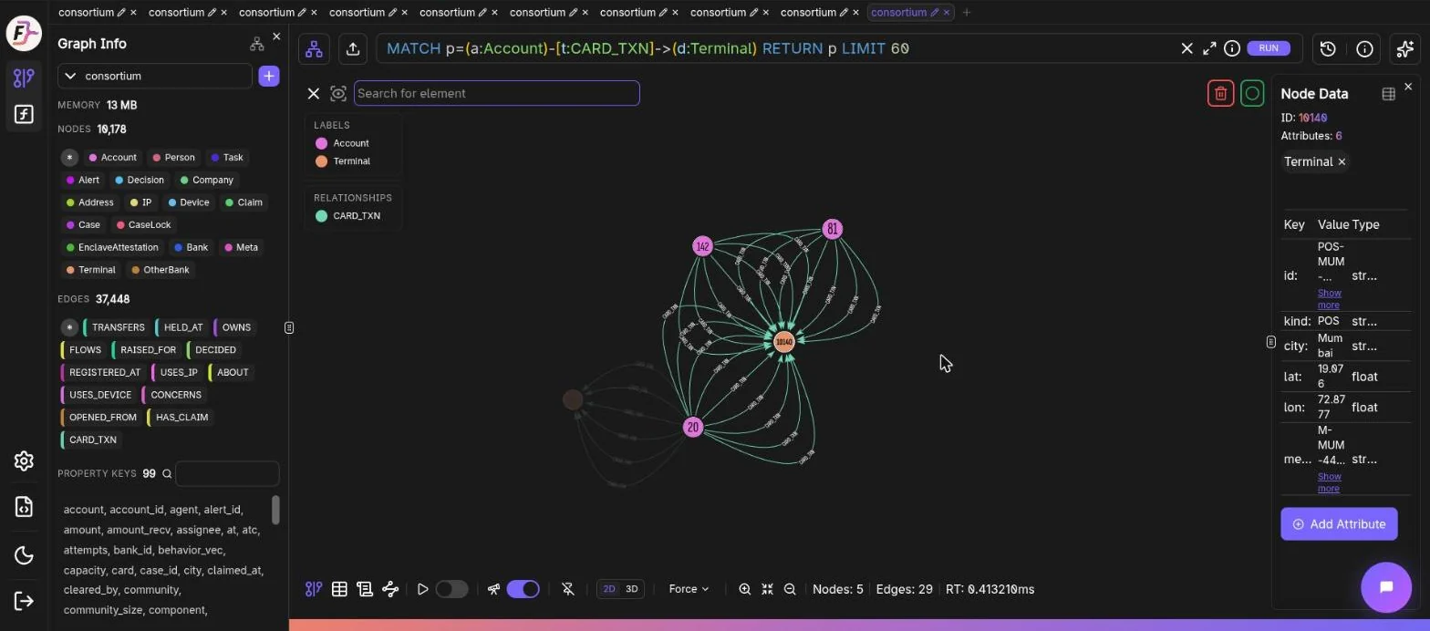1430x631 pixels.
Task: Open the graphs view in left sidebar
Action: 24,78
